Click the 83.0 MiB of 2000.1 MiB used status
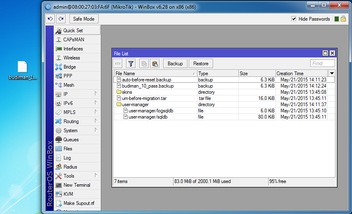352x214 pixels. coord(202,181)
